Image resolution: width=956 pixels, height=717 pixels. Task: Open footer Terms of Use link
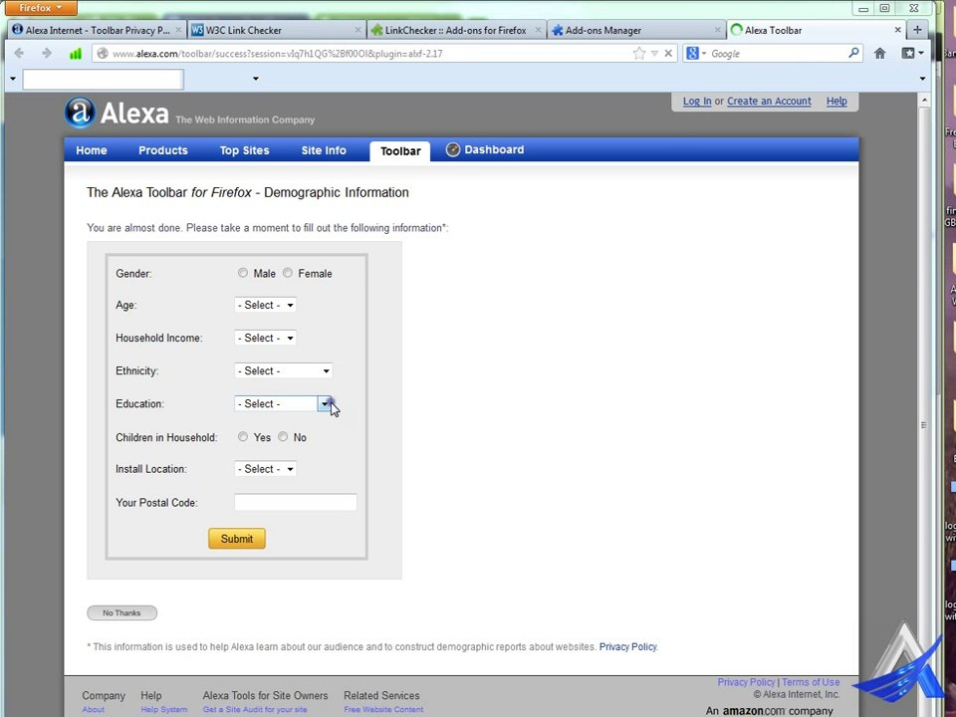(x=811, y=682)
